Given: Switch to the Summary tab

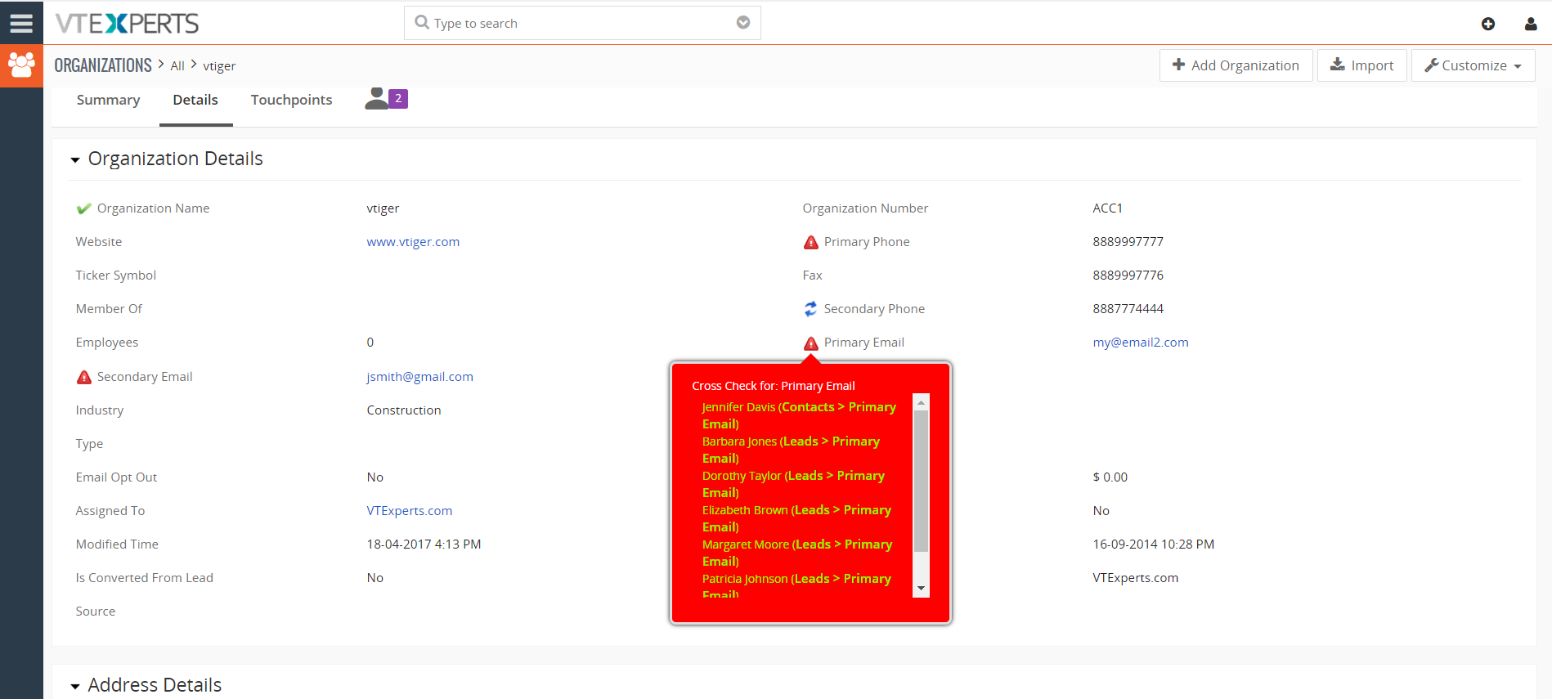Looking at the screenshot, I should [108, 100].
